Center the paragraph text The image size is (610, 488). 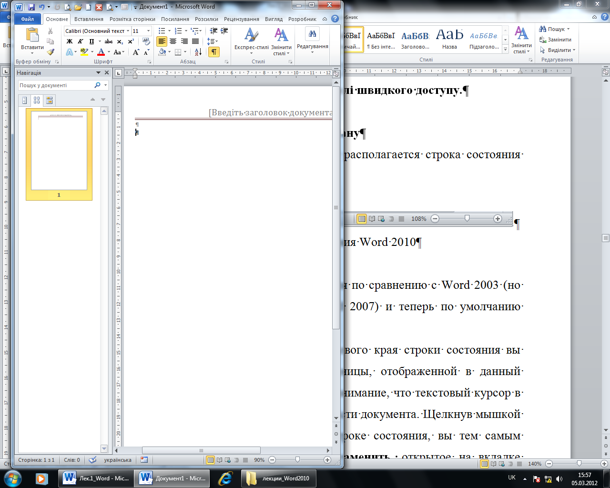click(173, 41)
